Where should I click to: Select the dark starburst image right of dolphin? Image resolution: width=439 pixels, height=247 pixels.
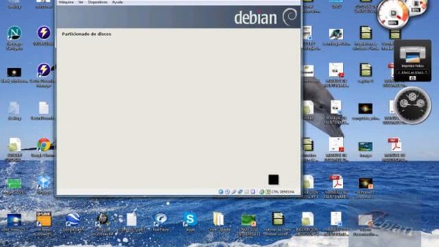[x=366, y=108]
